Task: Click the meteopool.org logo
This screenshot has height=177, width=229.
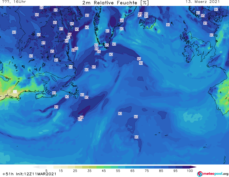Action: (x=212, y=174)
